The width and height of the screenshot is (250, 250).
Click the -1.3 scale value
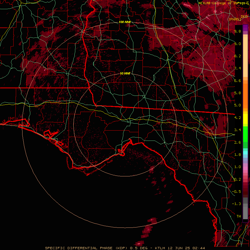pyautogui.click(x=236, y=204)
